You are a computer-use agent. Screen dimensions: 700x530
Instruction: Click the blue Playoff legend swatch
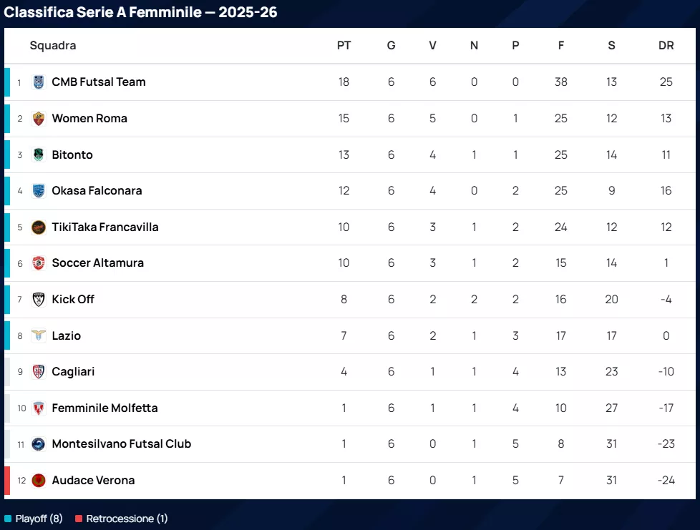click(x=8, y=519)
